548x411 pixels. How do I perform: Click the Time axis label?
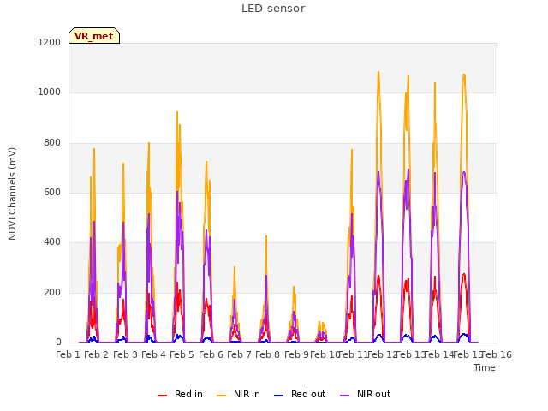coord(485,367)
